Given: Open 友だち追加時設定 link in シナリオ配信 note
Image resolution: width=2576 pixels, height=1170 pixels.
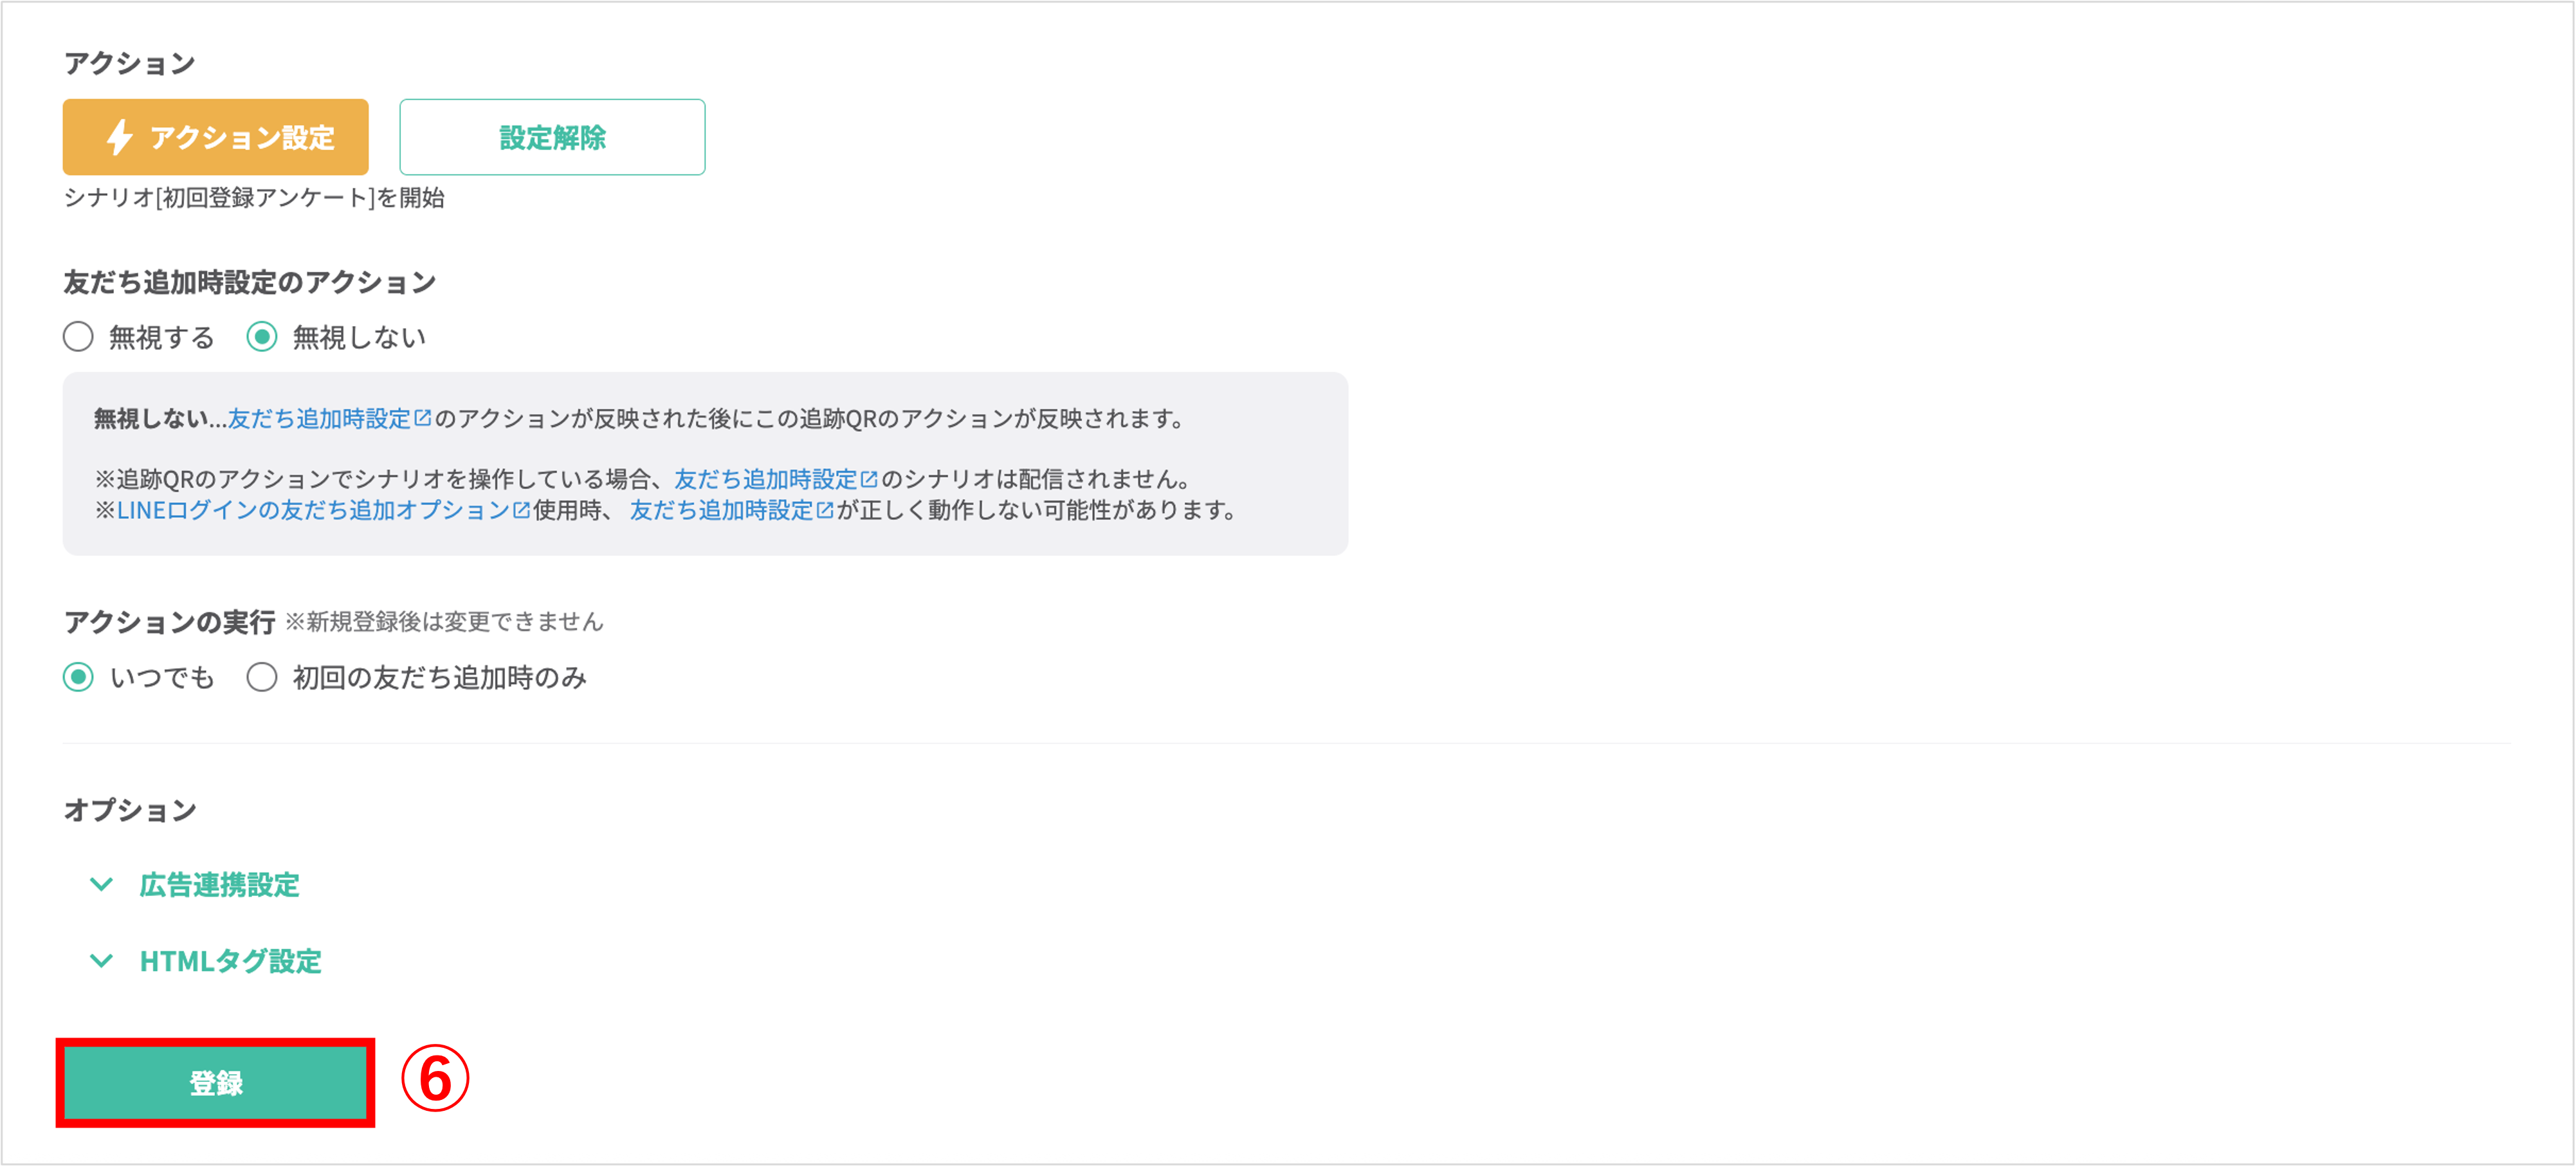Looking at the screenshot, I should click(765, 480).
